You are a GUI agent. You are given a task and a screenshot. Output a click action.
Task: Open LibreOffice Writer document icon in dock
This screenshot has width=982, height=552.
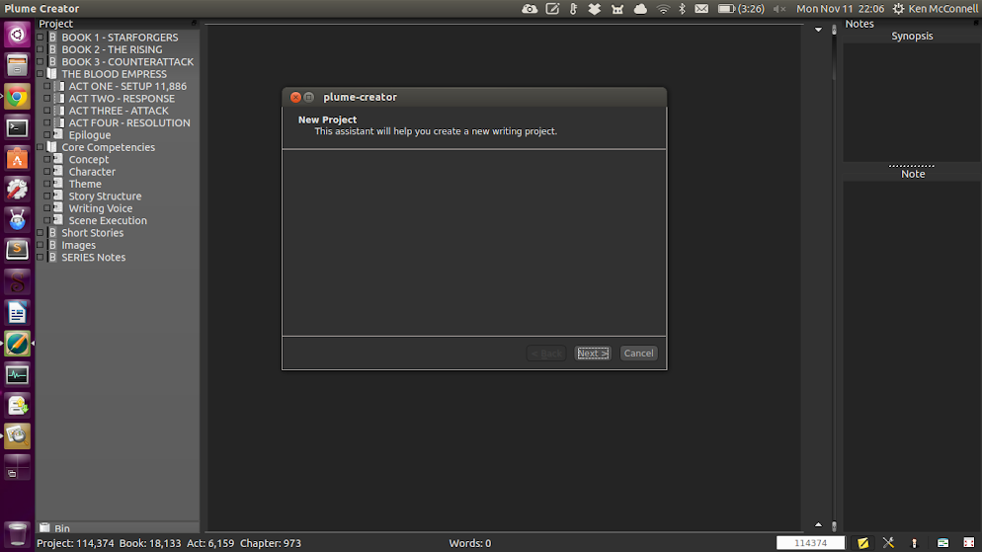[x=17, y=313]
